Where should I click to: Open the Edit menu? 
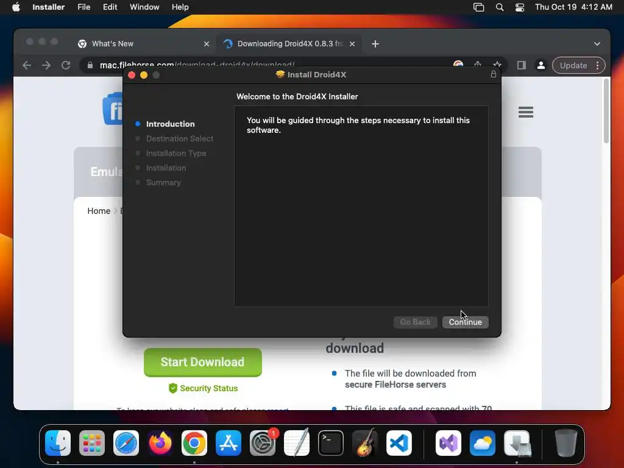110,7
